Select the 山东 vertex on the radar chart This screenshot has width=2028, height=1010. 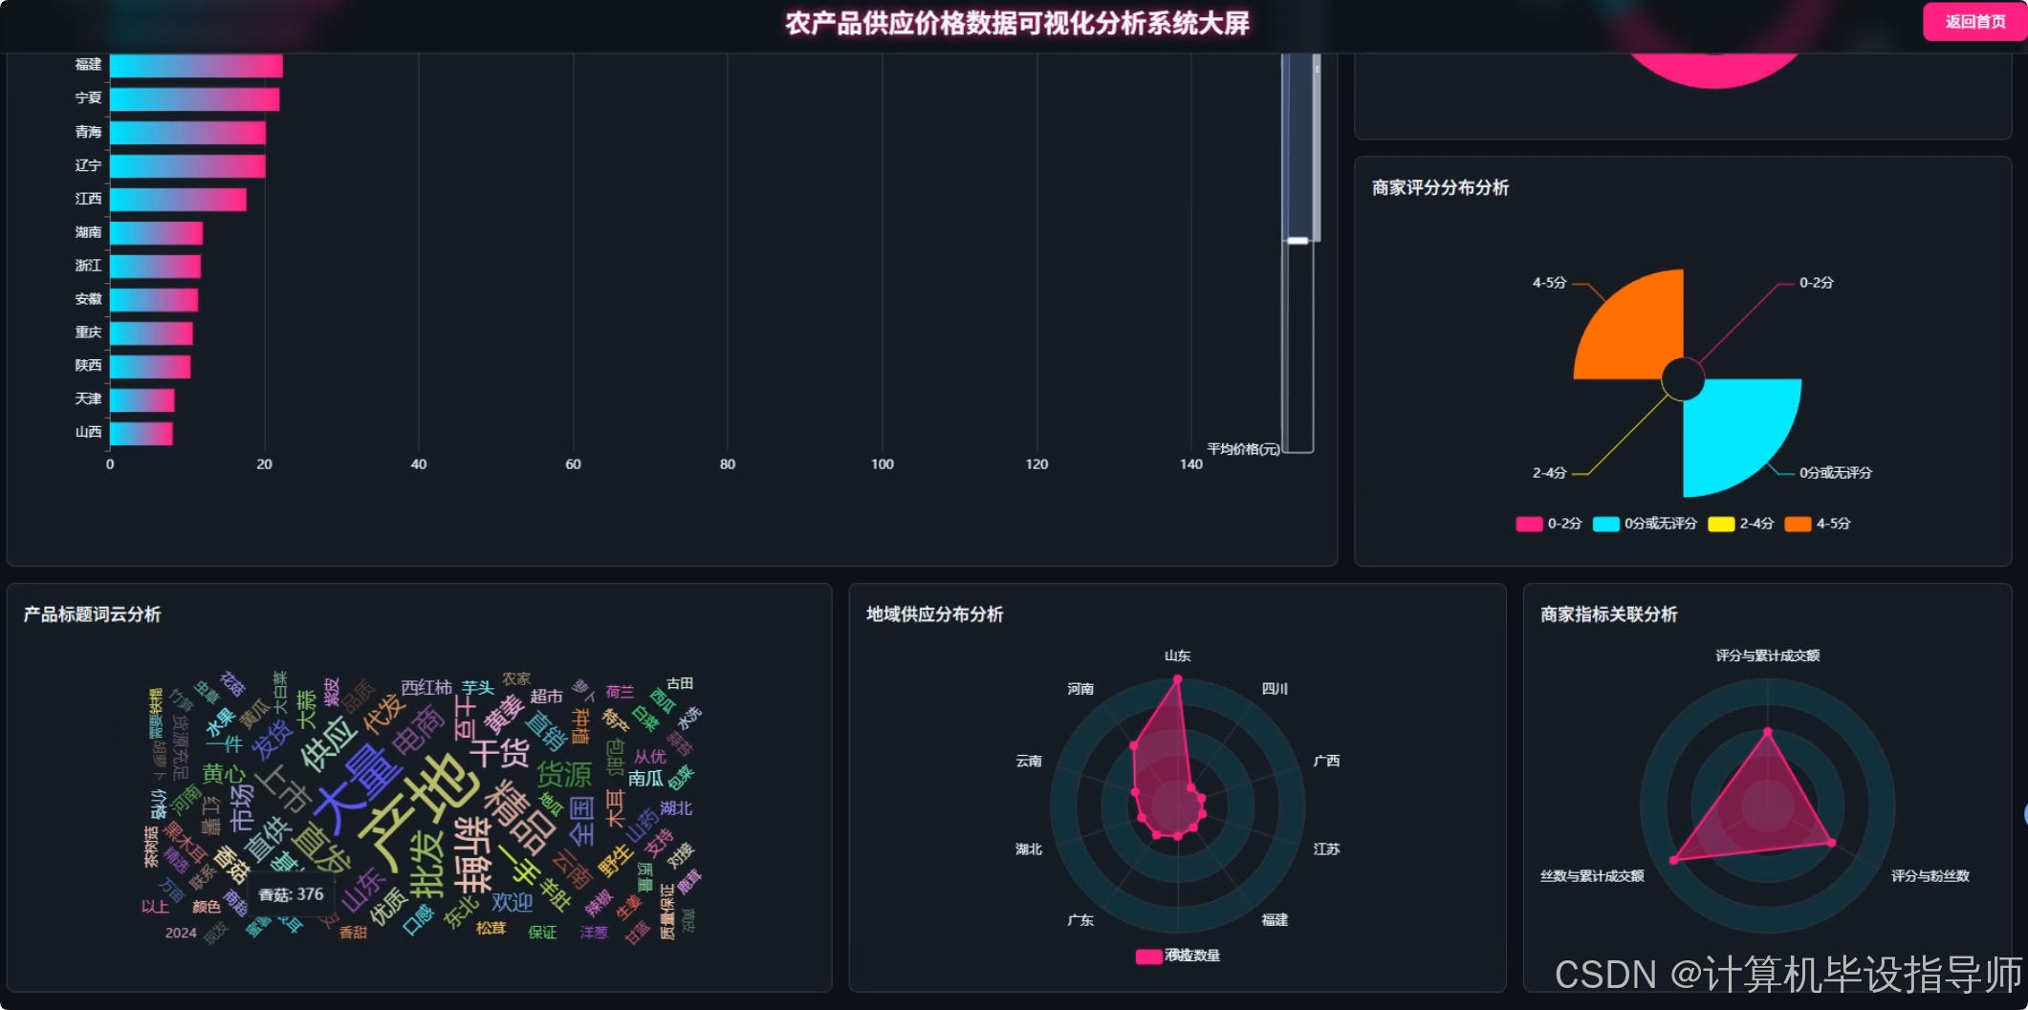click(x=1177, y=680)
